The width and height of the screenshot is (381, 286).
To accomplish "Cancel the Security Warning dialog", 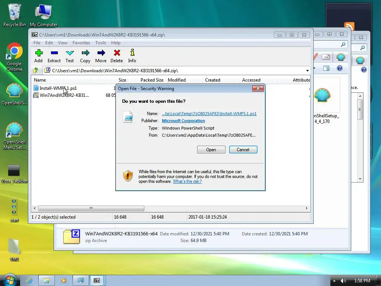I will [243, 150].
